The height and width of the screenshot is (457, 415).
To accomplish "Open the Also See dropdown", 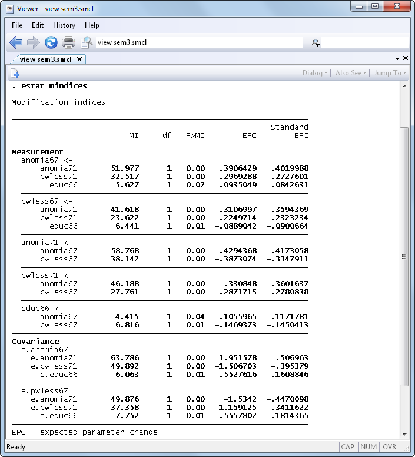I will click(351, 73).
